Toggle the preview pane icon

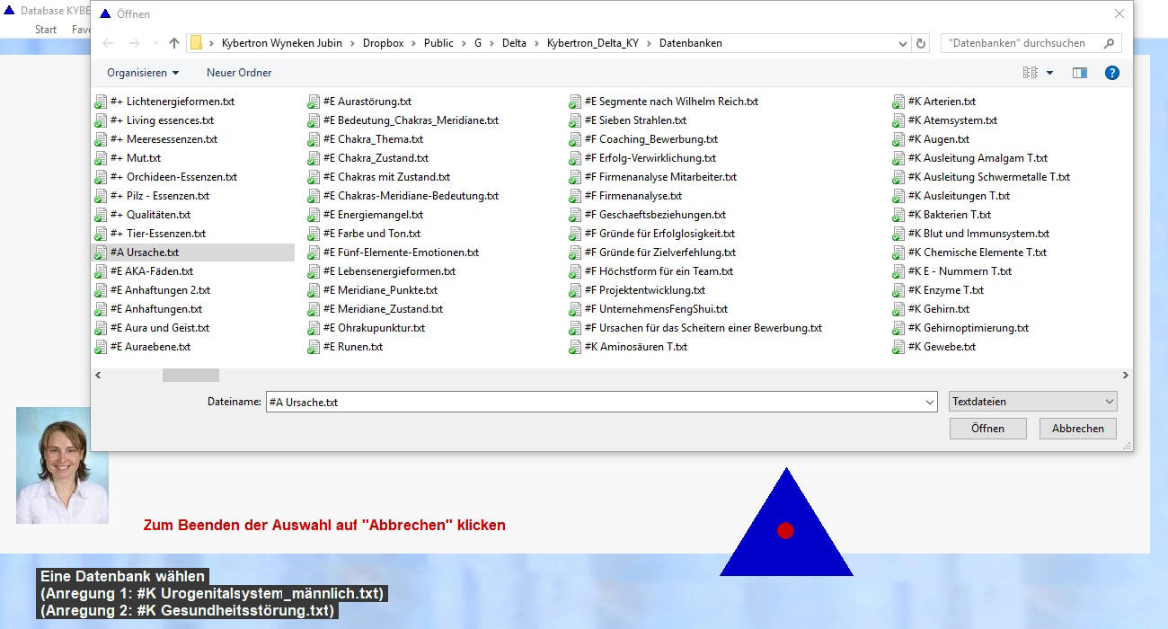pos(1079,73)
